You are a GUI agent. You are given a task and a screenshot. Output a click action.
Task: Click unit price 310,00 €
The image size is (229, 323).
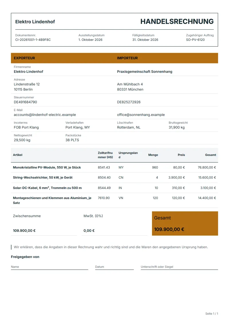(178, 188)
